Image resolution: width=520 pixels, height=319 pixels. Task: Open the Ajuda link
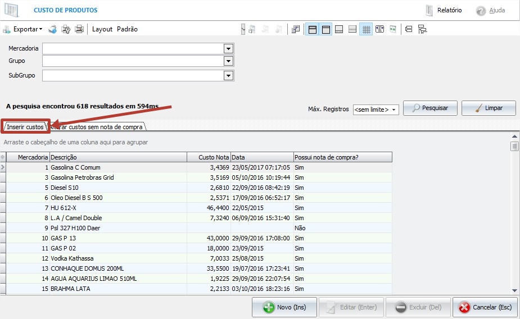point(497,10)
